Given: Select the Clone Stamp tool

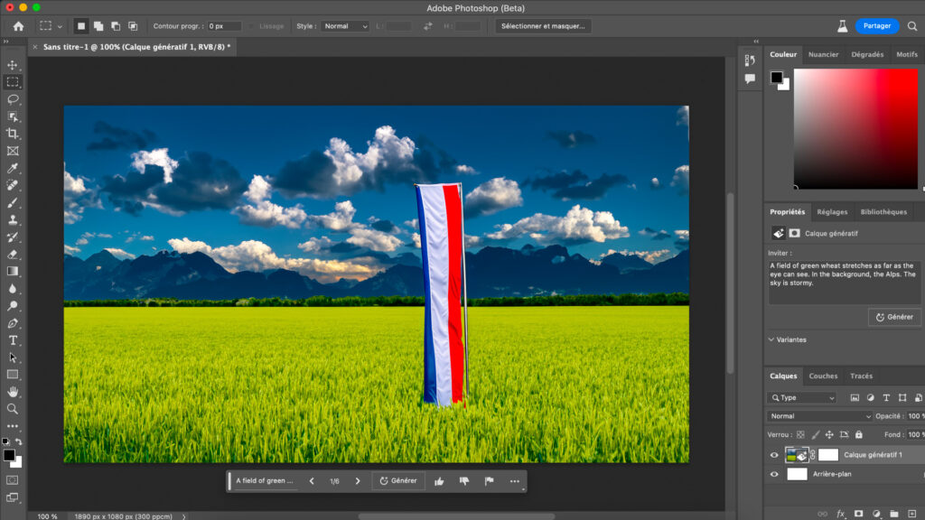Looking at the screenshot, I should point(13,219).
